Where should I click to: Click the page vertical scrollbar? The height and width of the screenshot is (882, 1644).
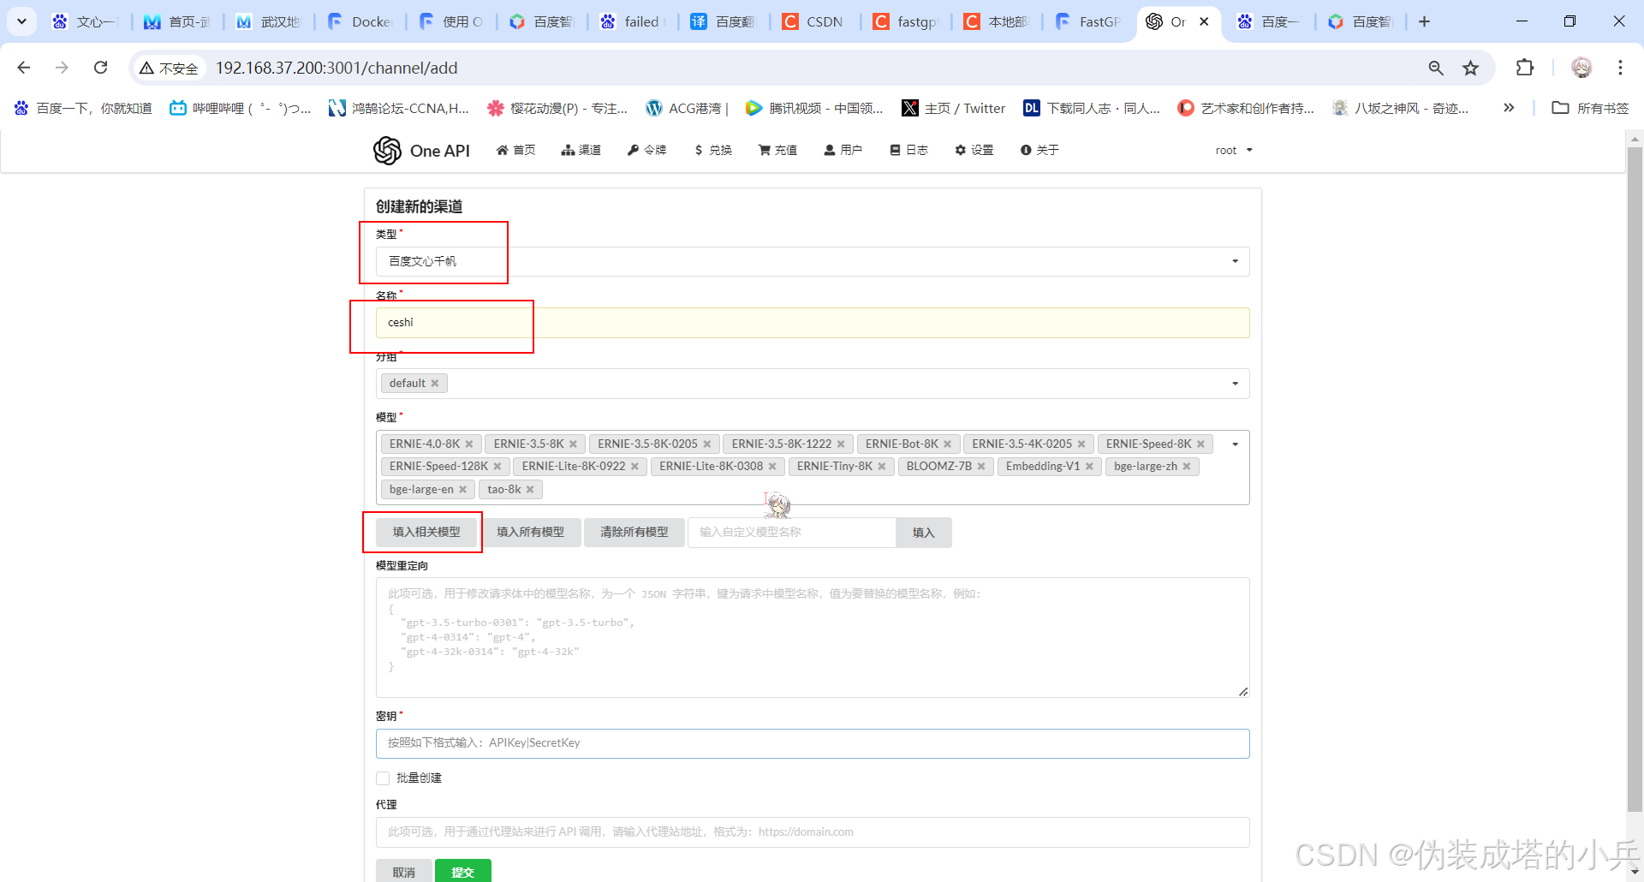1635,480
